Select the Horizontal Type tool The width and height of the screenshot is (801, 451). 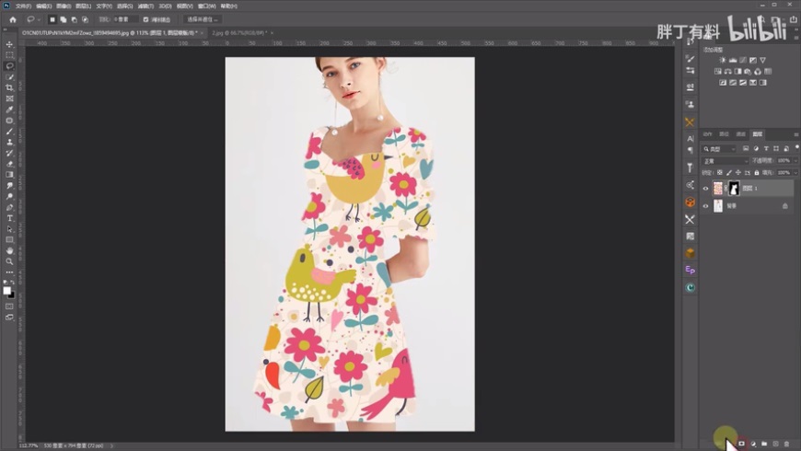pos(9,218)
